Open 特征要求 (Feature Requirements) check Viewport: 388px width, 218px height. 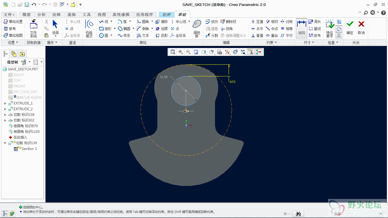point(329,29)
